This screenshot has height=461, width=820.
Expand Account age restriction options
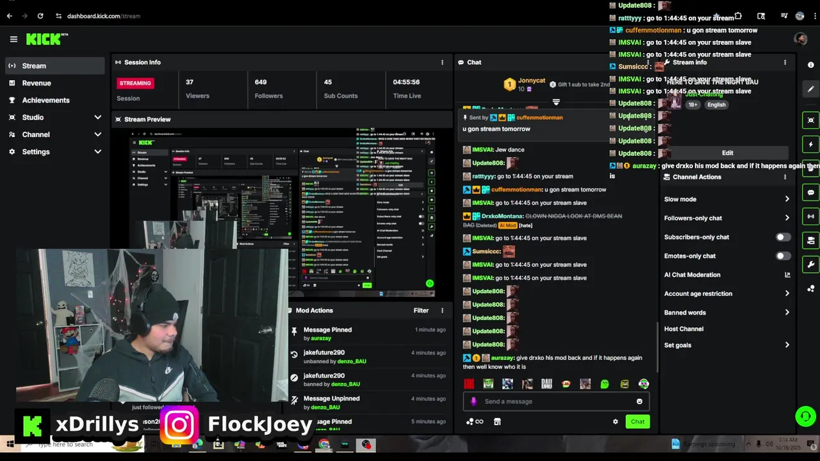click(x=787, y=294)
